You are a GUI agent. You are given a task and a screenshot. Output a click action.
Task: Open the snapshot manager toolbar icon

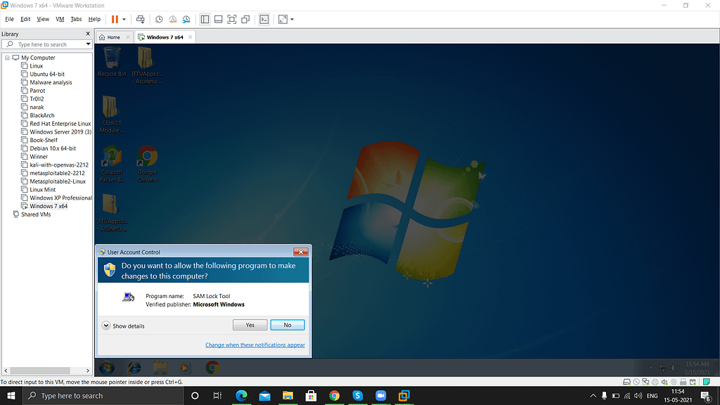[x=186, y=19]
